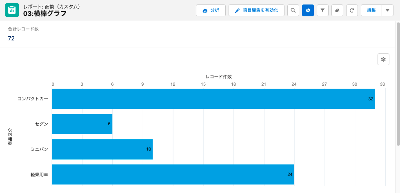Click the pencil icon in 項目編集を有効化

coord(237,11)
